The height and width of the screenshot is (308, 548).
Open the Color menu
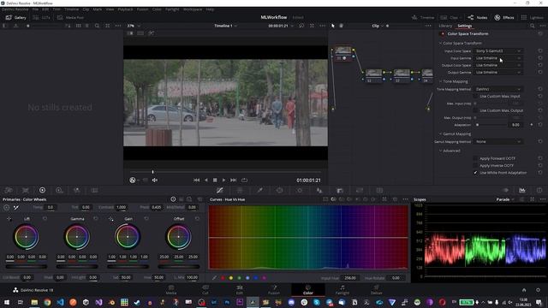157,9
